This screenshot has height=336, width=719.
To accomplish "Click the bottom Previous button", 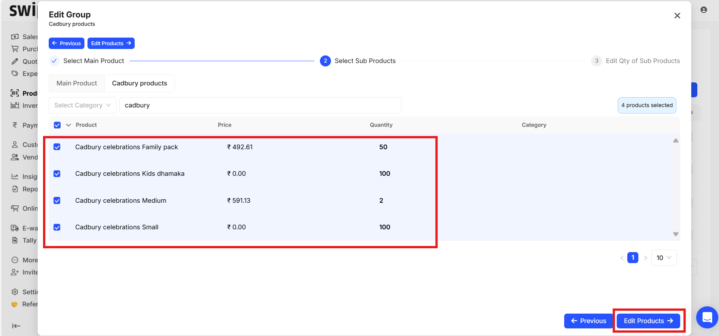I will 589,321.
